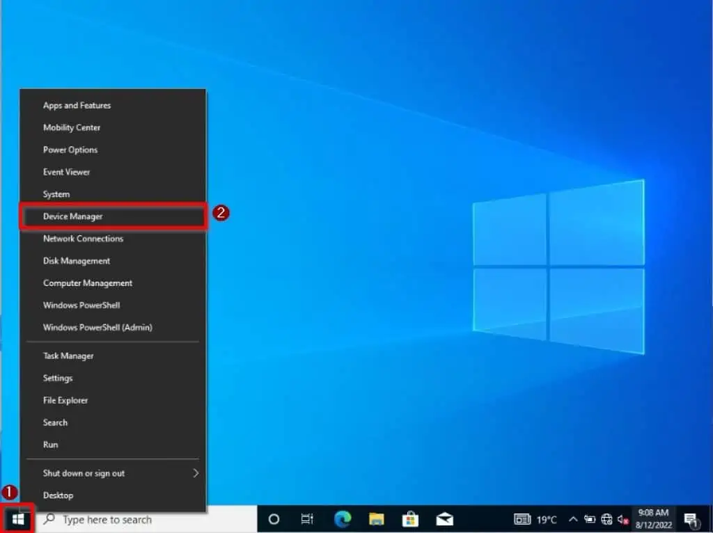Open Event Viewer from the menu
Screen dimensions: 713x533
113,172
